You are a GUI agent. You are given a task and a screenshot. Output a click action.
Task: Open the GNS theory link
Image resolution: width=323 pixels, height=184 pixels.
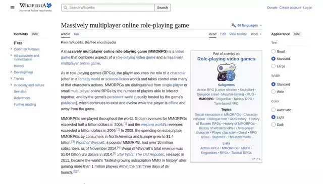coord(238,119)
